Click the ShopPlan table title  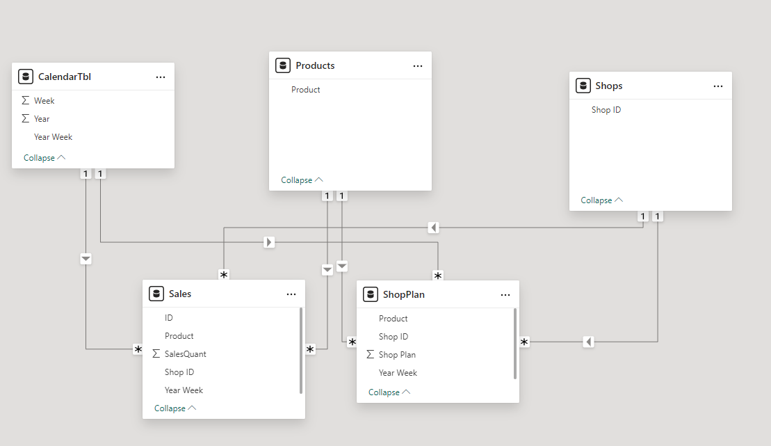404,294
